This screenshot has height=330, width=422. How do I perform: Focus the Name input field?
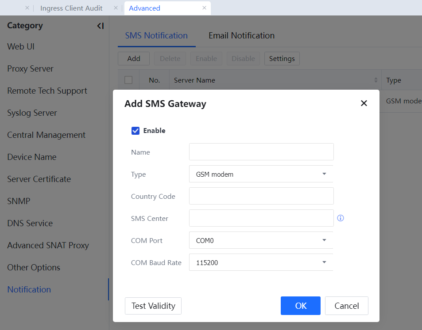261,152
